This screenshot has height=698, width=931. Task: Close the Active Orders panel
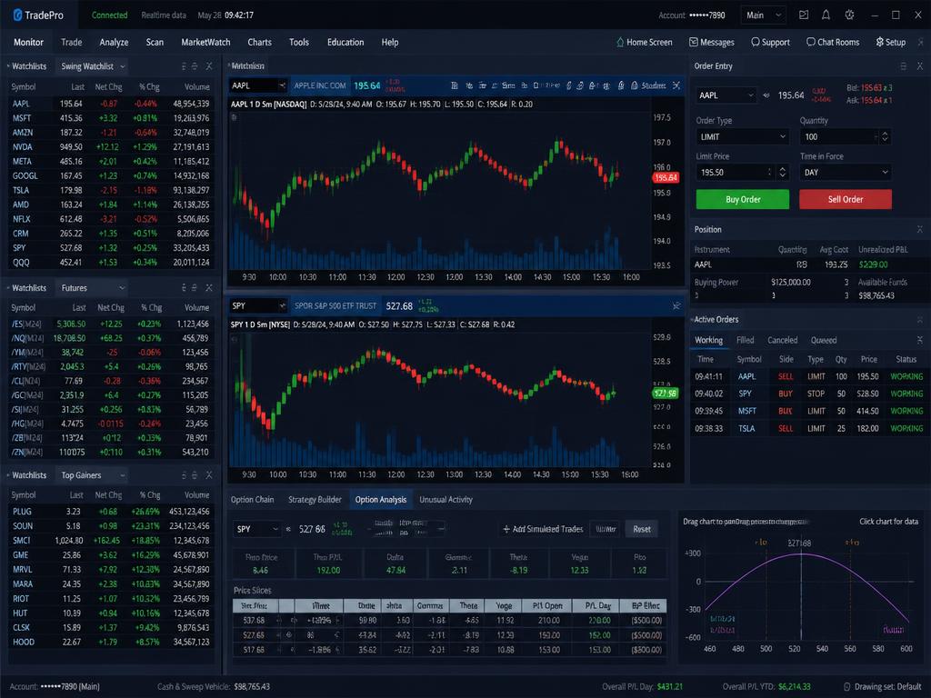point(920,319)
